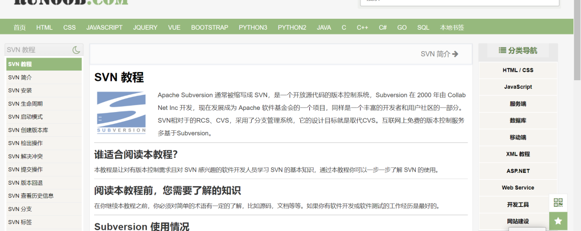Open HTML / CSS category
Screen dimensions: 581x231
click(518, 70)
